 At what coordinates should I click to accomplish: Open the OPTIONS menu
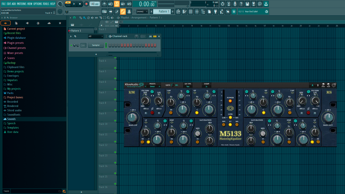pos(38,4)
